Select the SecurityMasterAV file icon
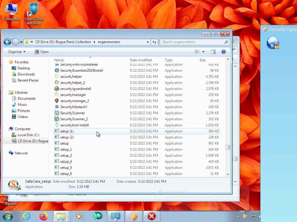 pos(57,107)
